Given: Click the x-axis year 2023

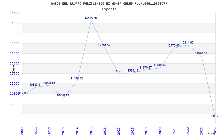Looking at the screenshot, I should click(202, 131).
